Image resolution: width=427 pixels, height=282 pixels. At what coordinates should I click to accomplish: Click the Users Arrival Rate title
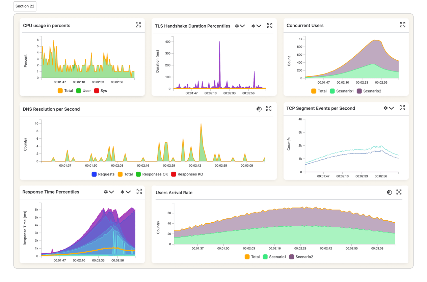[174, 193]
